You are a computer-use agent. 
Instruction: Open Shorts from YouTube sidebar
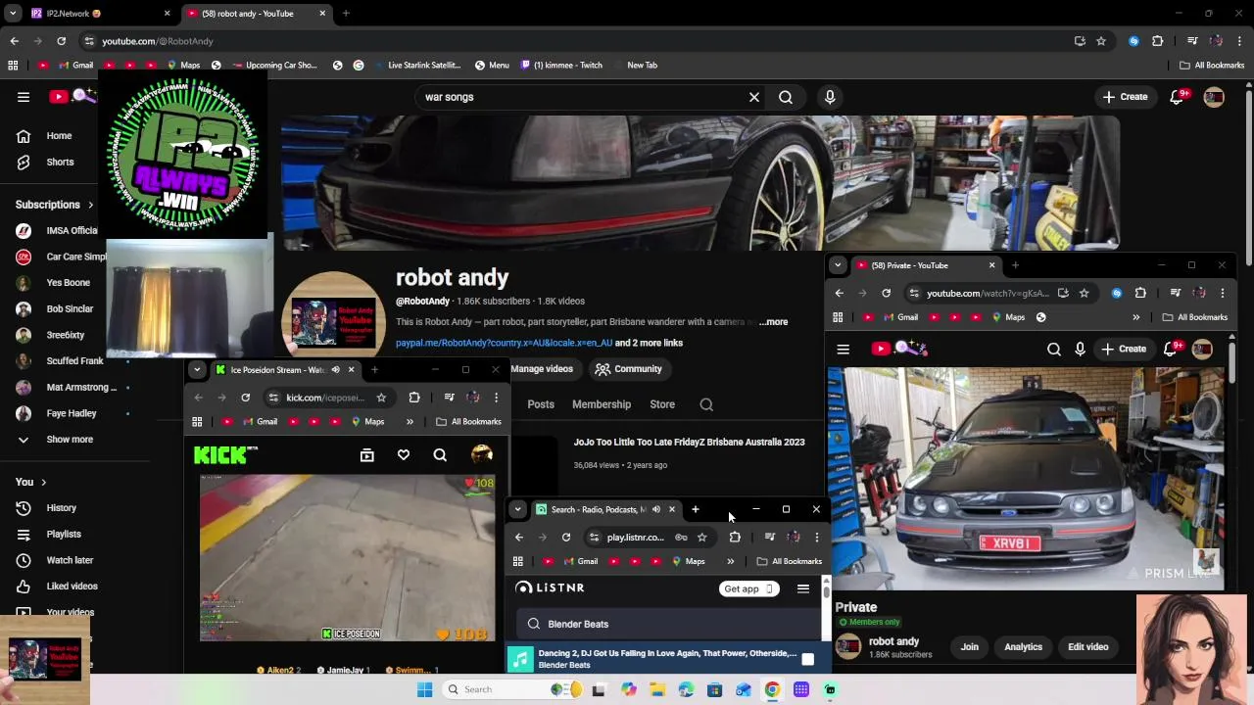click(x=60, y=162)
